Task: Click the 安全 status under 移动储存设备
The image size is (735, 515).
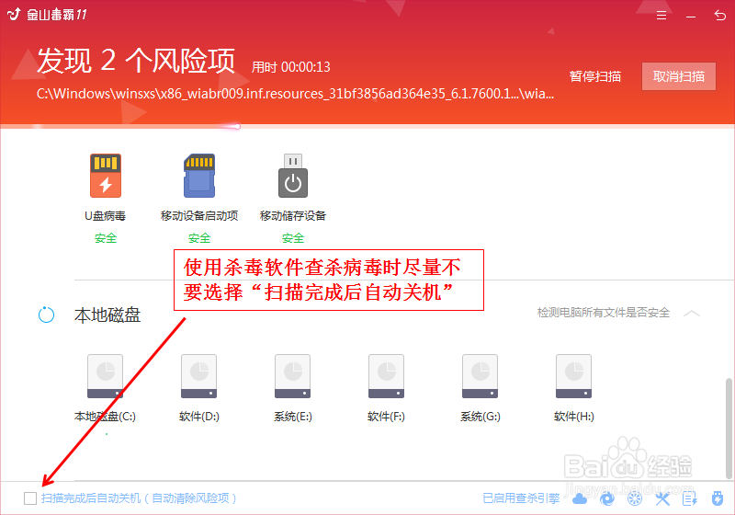Action: tap(293, 238)
